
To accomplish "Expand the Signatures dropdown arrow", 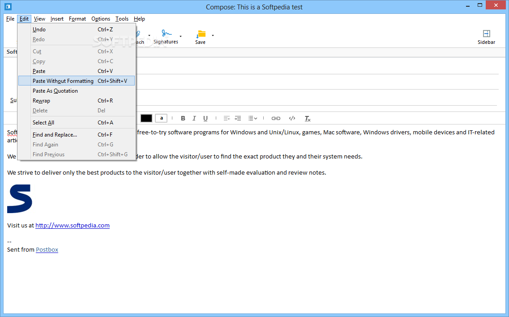I will point(180,36).
